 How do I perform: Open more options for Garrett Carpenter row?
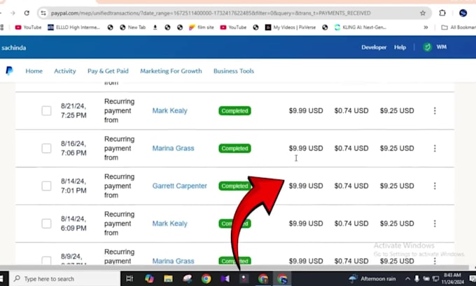point(435,186)
